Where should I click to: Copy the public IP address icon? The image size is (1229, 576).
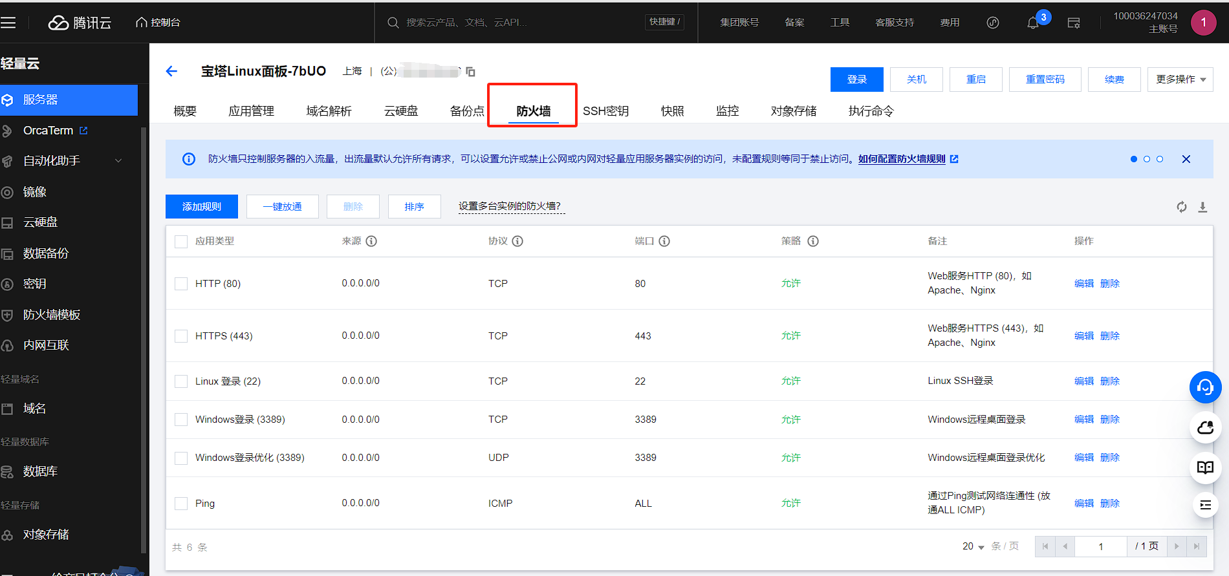coord(470,72)
